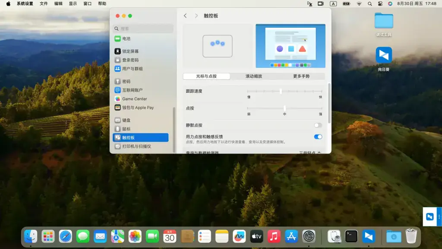Open Notes from the Dock
This screenshot has height=249, width=442.
click(x=222, y=236)
